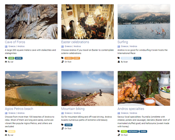Viewport: 175px width, 140px height.
Task: Click the car icon next to By car under Cave of Foros
Action: click(x=6, y=62)
